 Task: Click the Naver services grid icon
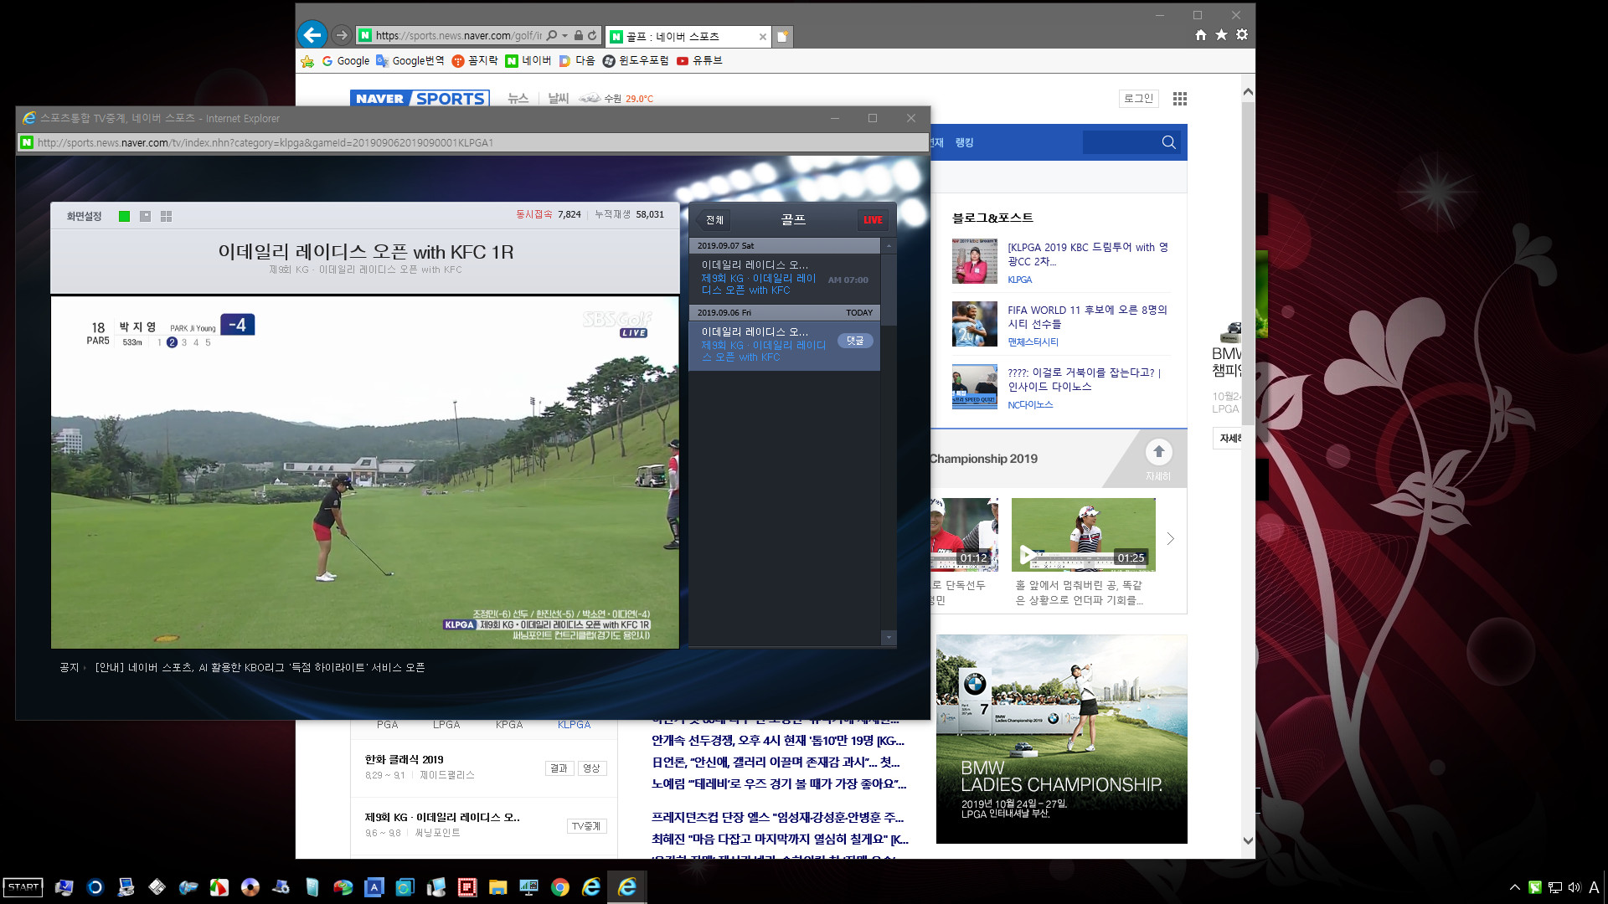click(x=1180, y=99)
